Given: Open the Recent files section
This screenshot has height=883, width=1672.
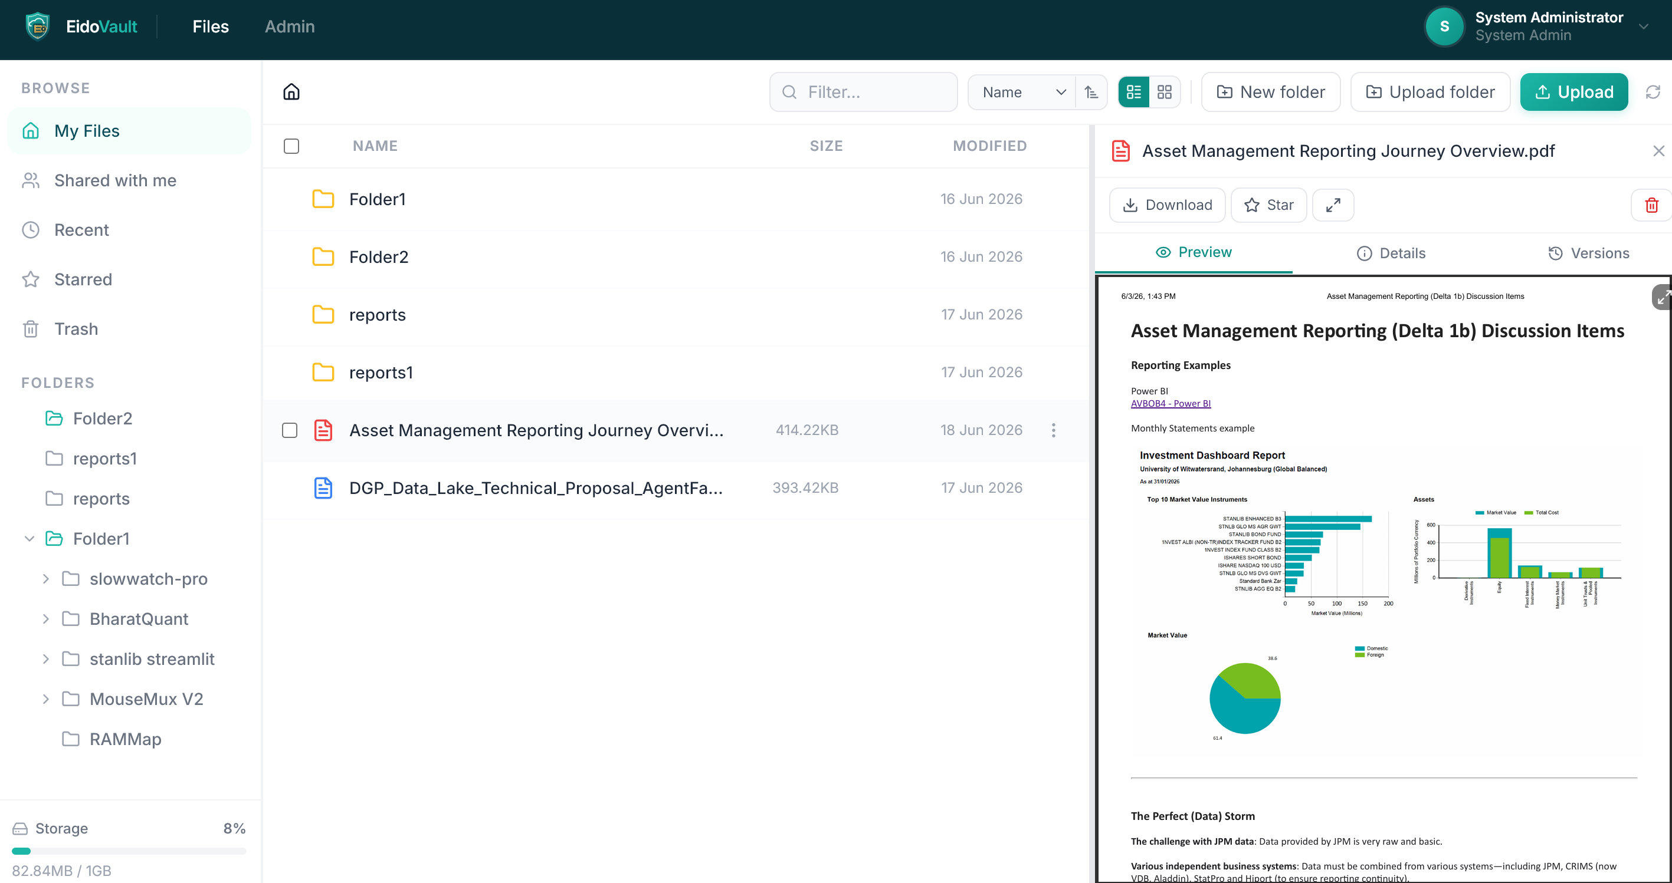Looking at the screenshot, I should [129, 229].
